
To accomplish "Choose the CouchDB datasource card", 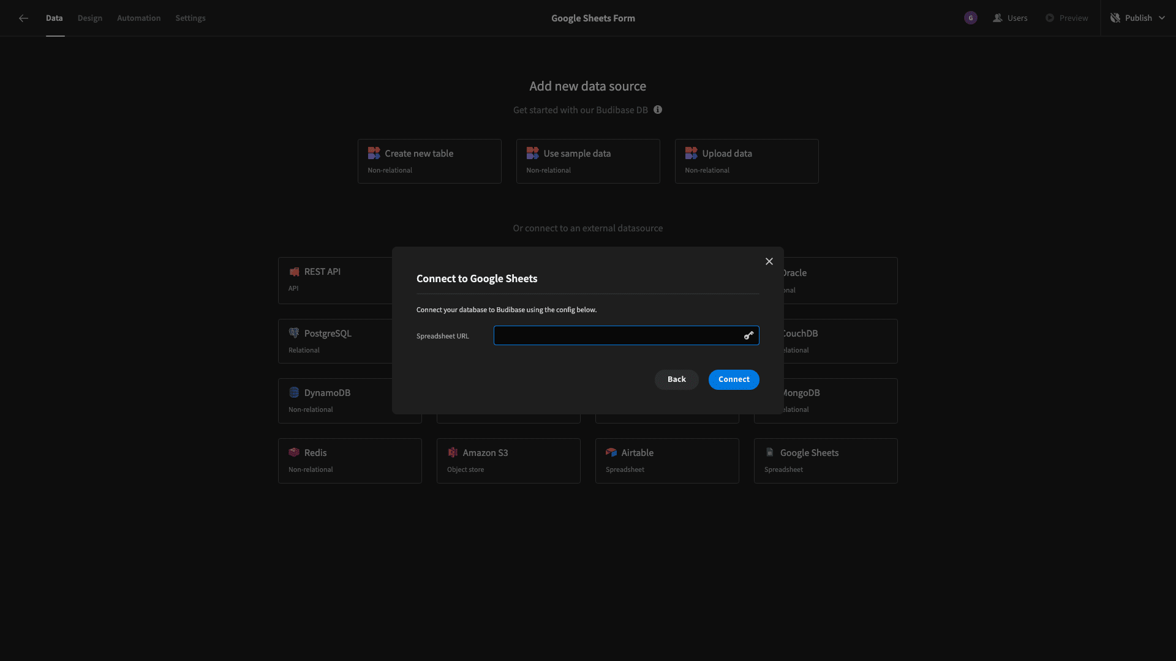I will [840, 341].
